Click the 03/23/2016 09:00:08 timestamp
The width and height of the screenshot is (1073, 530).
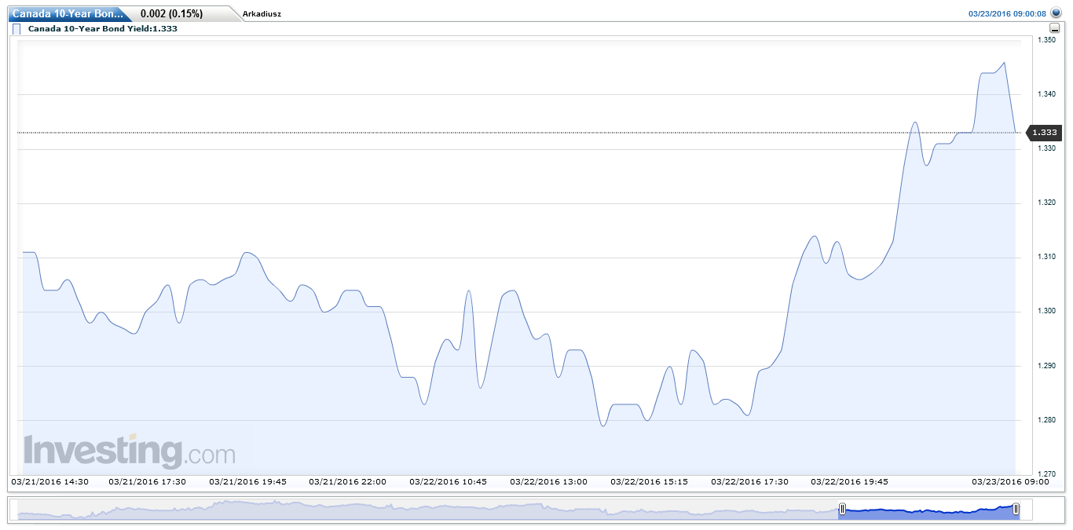click(x=1007, y=14)
